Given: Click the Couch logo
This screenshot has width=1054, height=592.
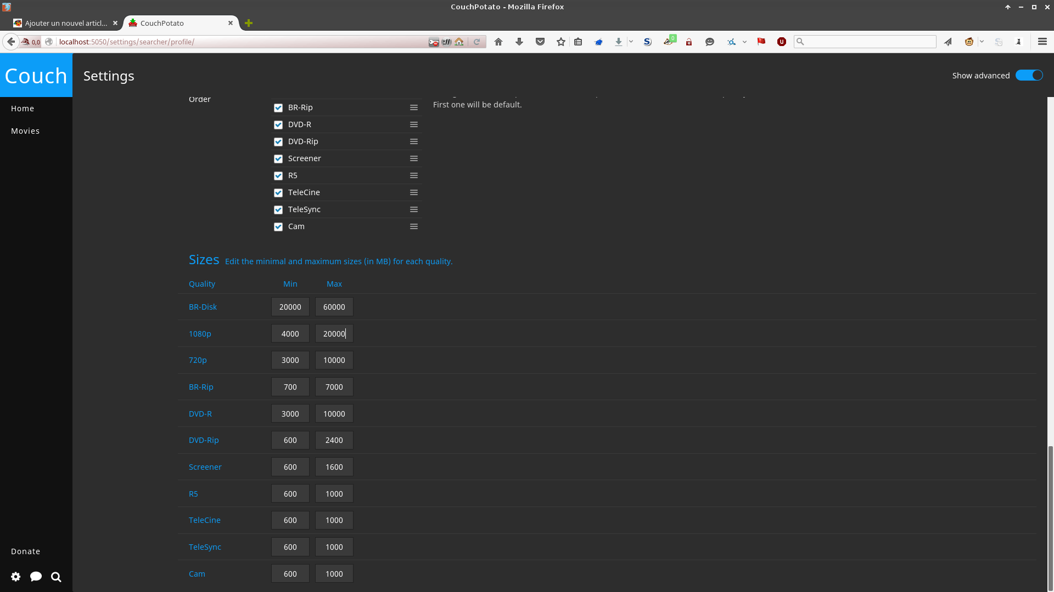Looking at the screenshot, I should coord(36,76).
